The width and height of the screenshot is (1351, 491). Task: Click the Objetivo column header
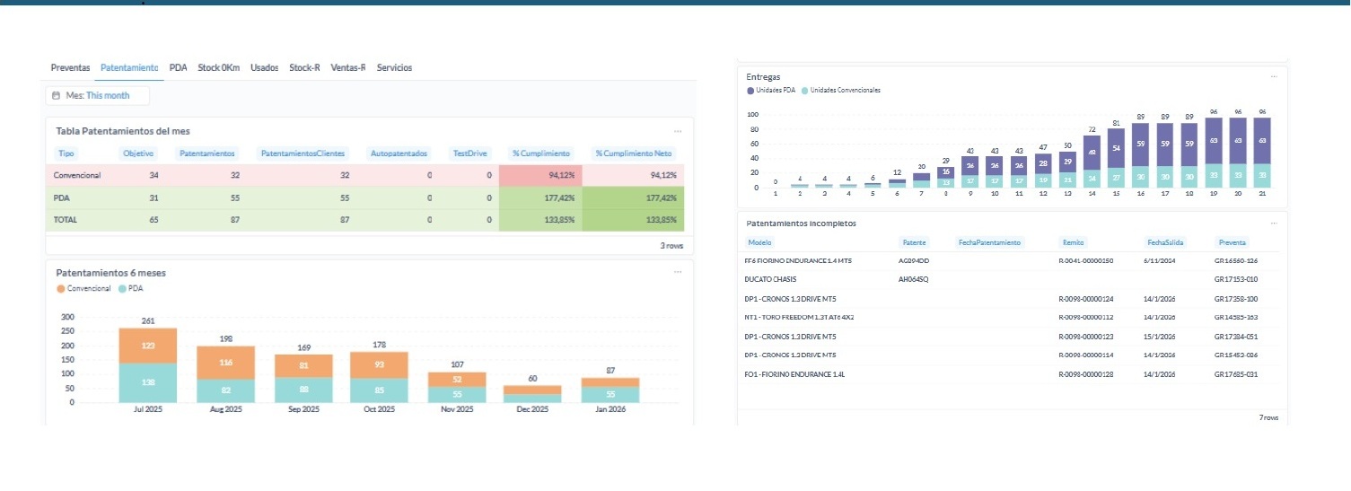pyautogui.click(x=138, y=153)
